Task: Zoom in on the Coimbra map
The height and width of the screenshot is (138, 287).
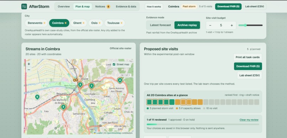Action: coord(29,64)
